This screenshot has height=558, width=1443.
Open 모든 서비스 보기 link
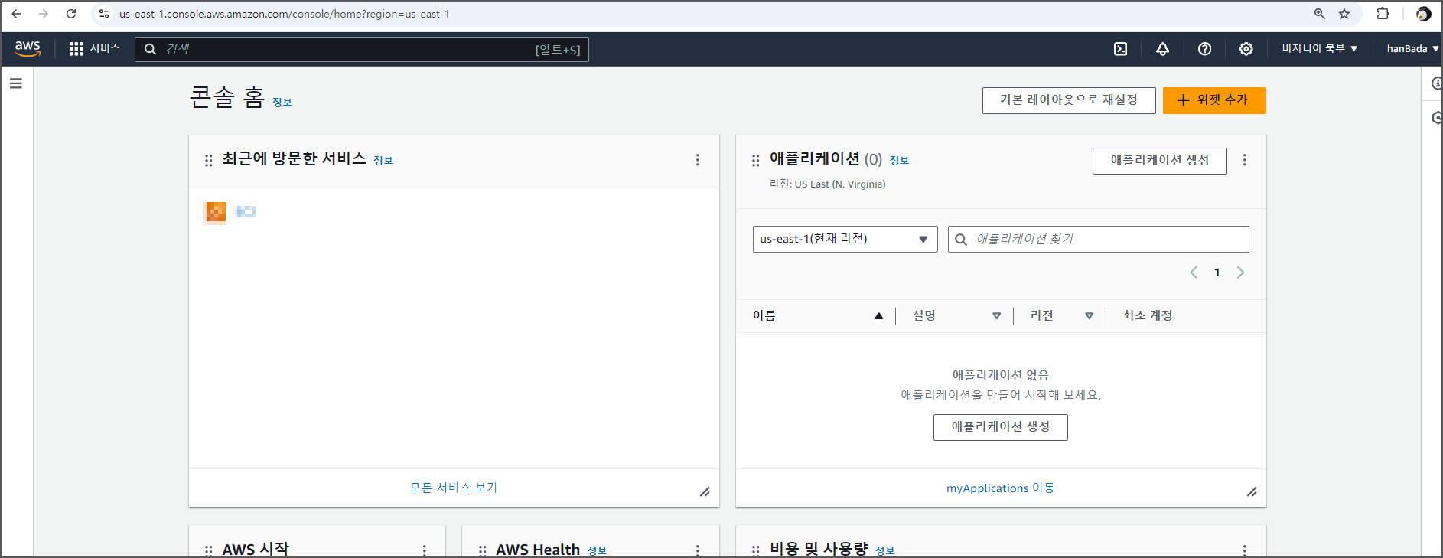point(453,488)
